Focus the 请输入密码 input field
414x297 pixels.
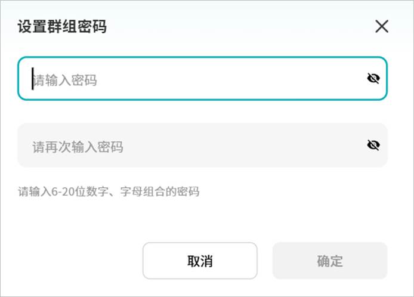(191, 79)
